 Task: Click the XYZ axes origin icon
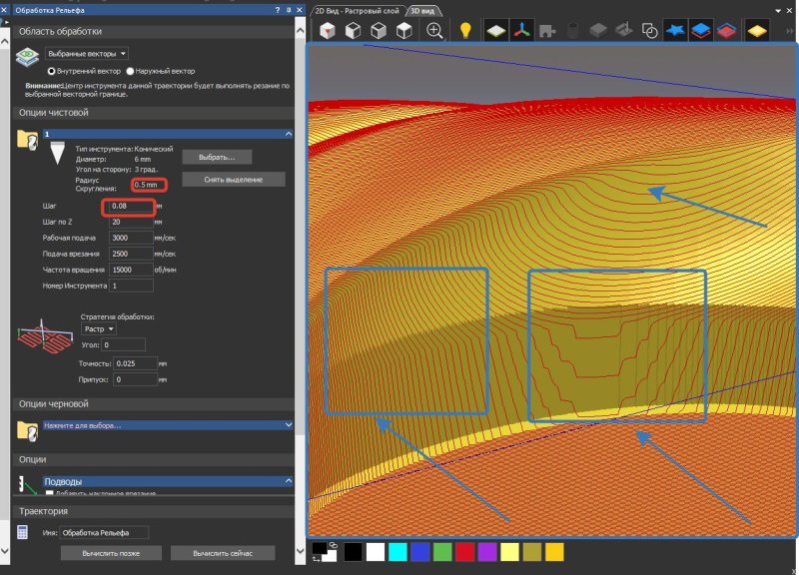point(521,31)
